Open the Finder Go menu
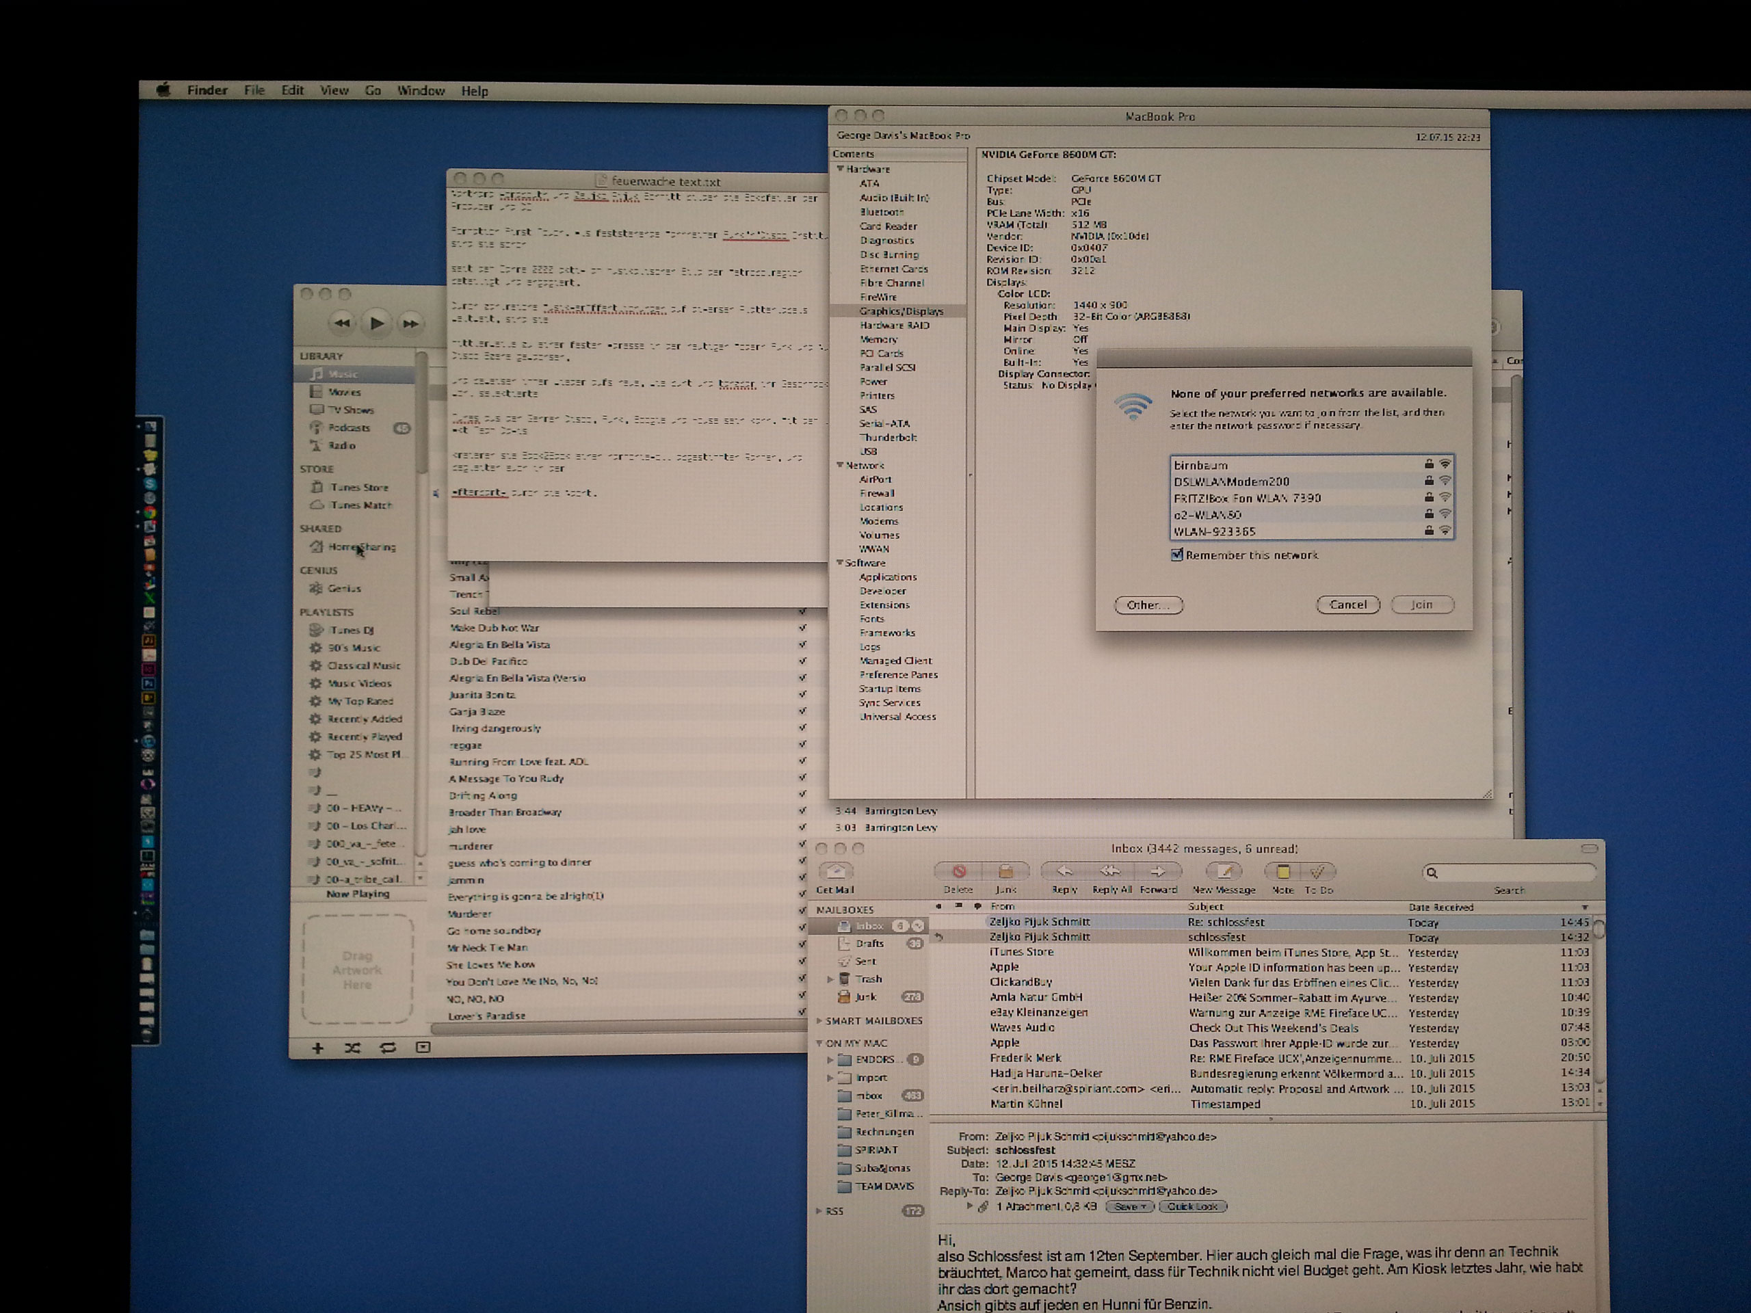 coord(373,91)
